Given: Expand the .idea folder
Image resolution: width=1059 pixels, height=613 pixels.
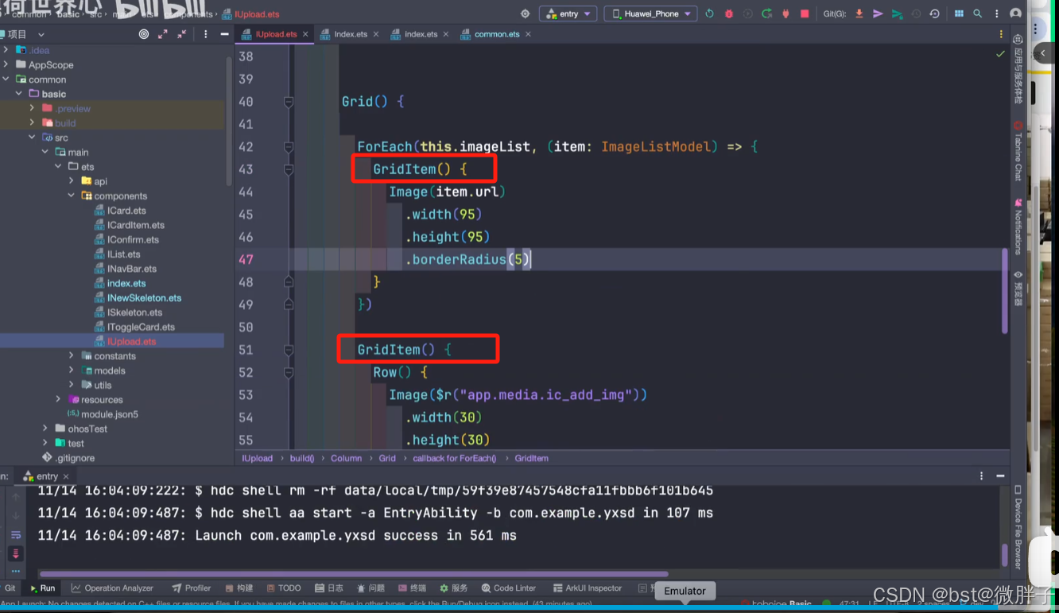Looking at the screenshot, I should [x=6, y=50].
